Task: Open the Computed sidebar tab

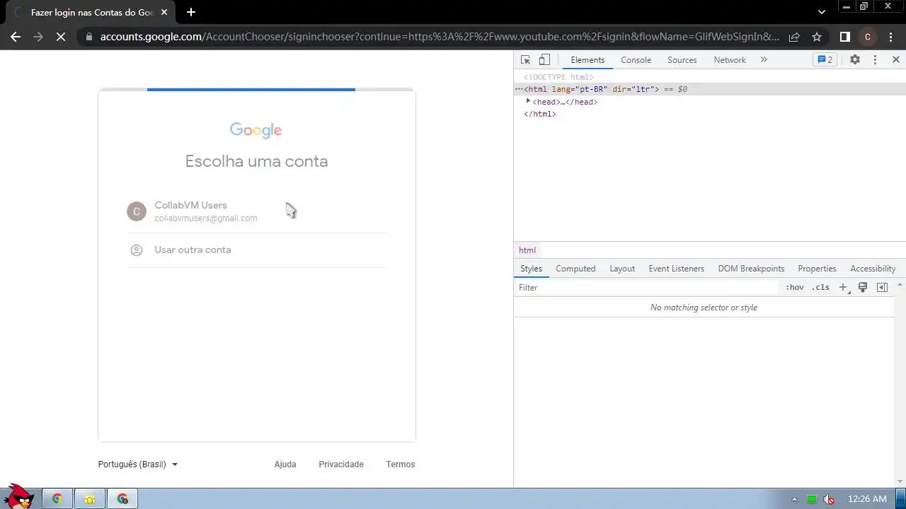Action: [575, 269]
